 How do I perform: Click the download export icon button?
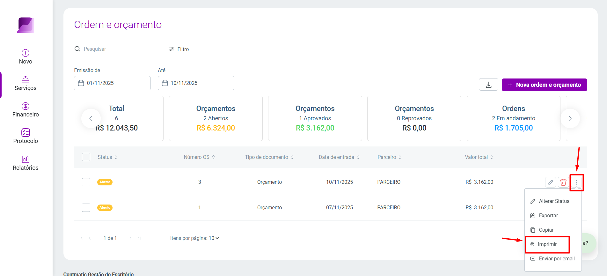click(x=488, y=85)
